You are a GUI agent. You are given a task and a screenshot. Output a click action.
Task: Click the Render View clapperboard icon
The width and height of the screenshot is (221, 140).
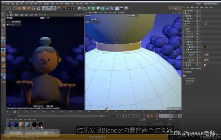tap(64, 8)
